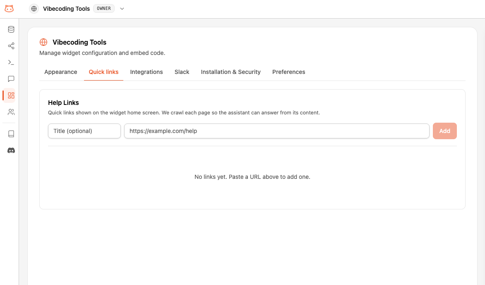This screenshot has width=485, height=285.
Task: Click the 'Quick links shown on the widget' description
Action: point(184,113)
